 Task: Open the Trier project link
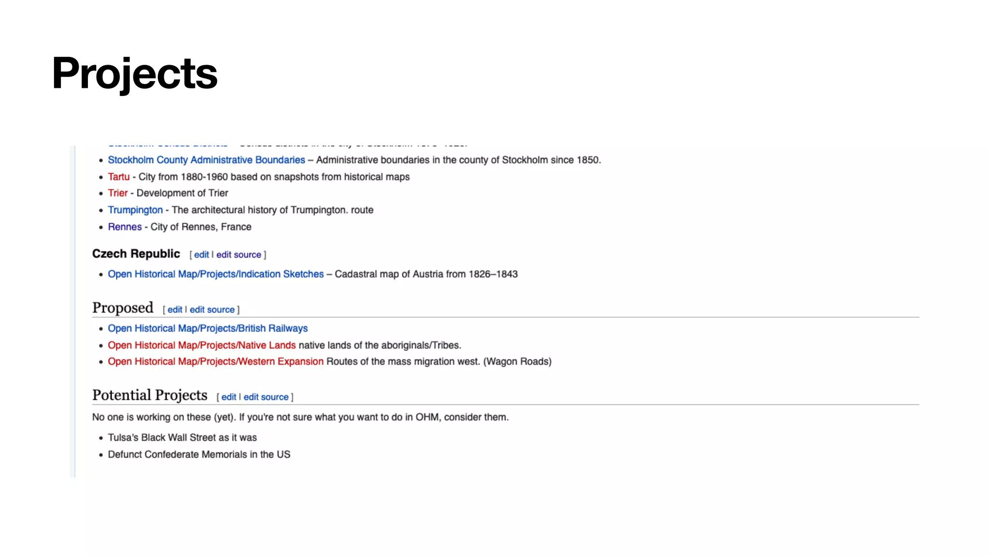[x=118, y=193]
